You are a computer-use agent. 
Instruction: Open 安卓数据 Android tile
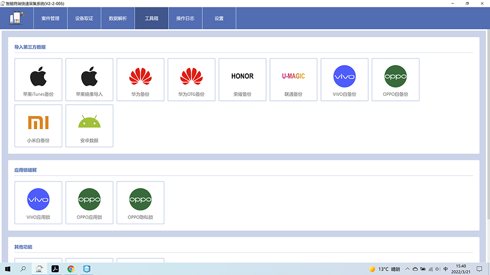click(x=89, y=126)
